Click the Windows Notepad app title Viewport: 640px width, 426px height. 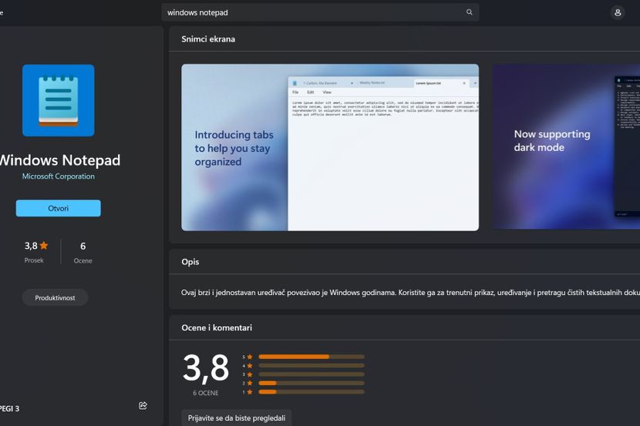point(60,160)
